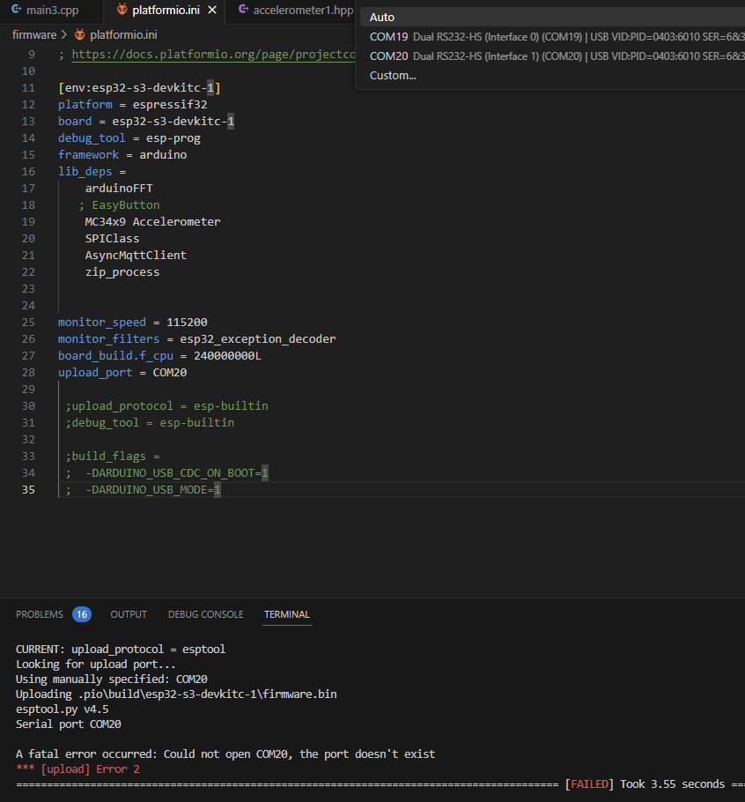Click the red FAILED status in terminal

tap(589, 784)
